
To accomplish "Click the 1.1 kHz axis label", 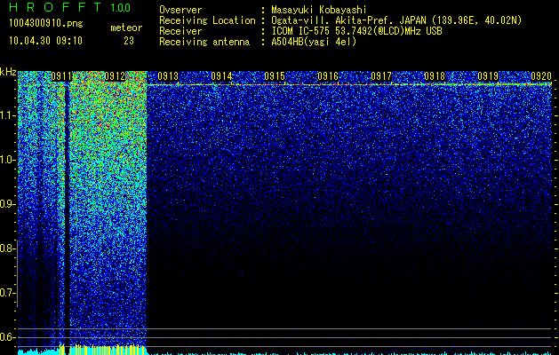I will coord(7,116).
